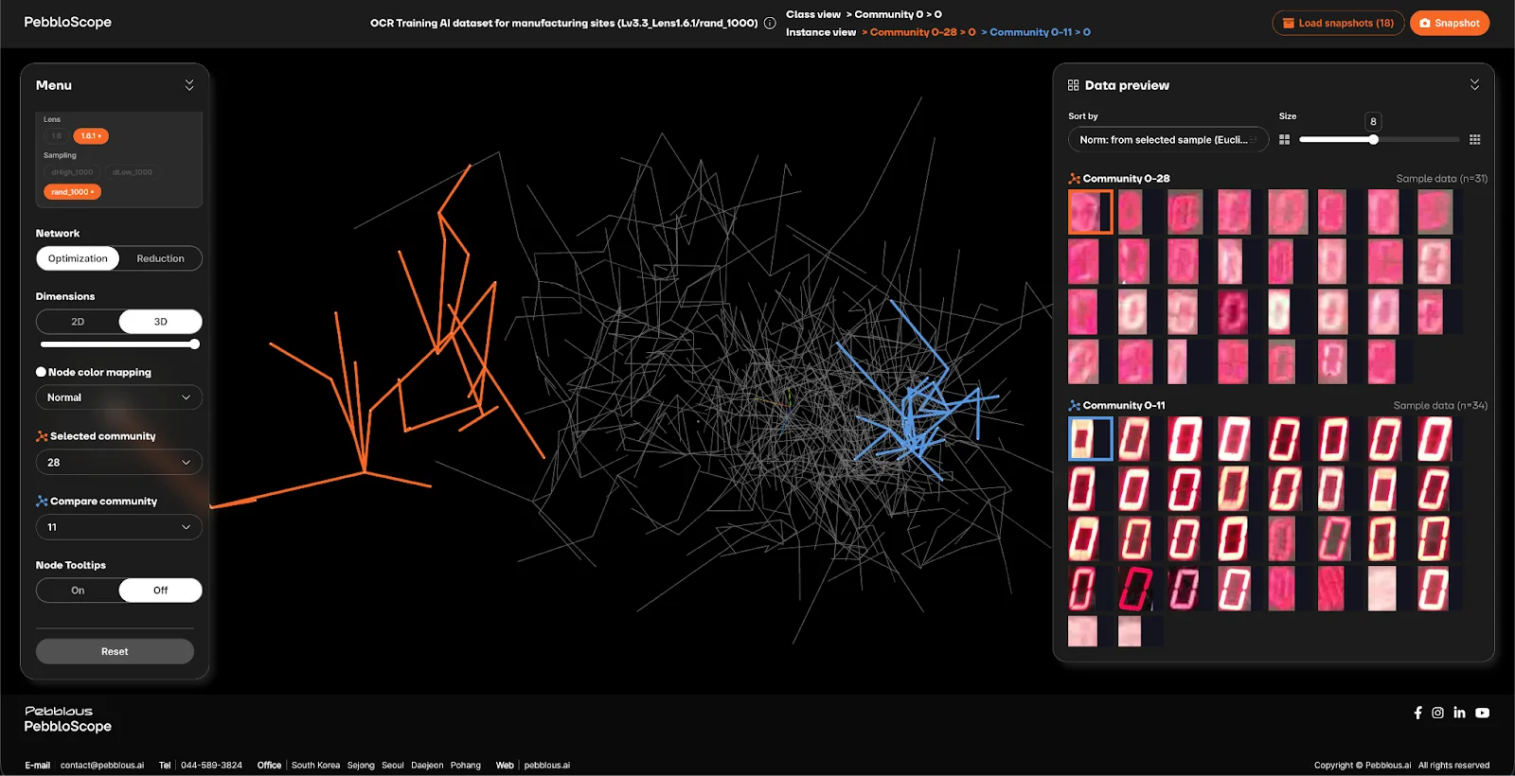This screenshot has height=776, width=1515.
Task: Click the info icon beside the dataset title
Action: coord(770,24)
